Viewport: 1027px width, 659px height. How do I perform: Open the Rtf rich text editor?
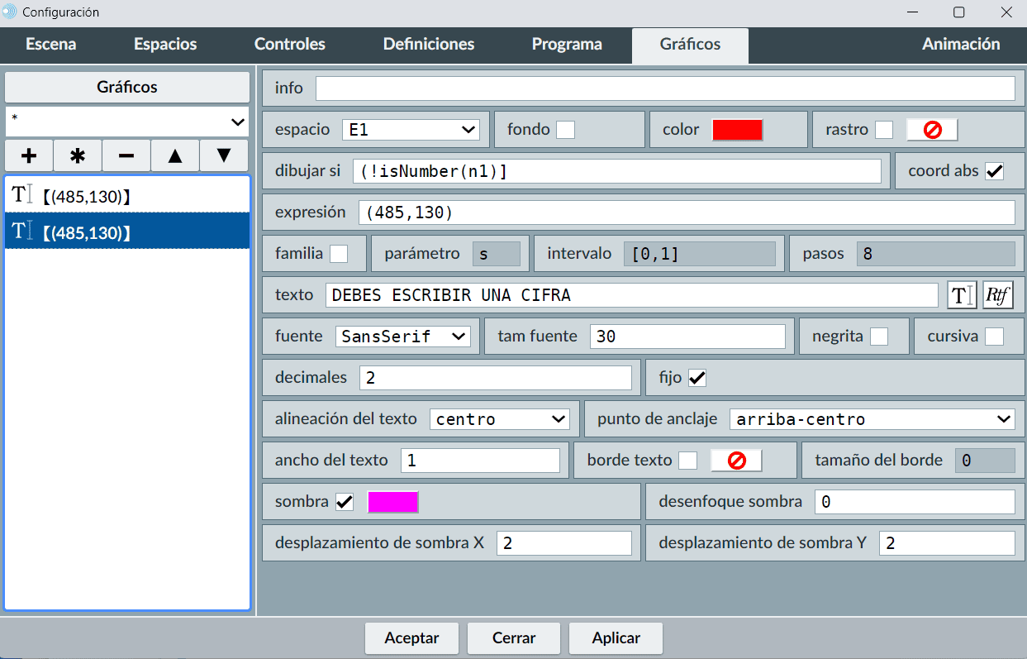(998, 295)
